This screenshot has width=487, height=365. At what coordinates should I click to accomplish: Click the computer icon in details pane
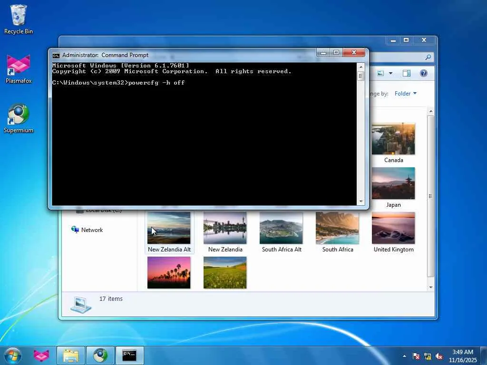[x=81, y=305]
